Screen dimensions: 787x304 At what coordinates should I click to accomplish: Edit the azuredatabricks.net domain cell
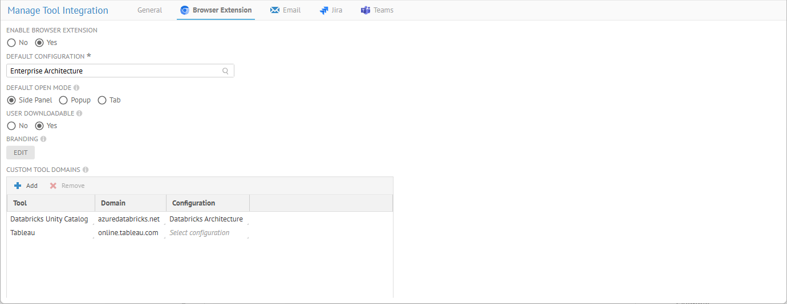click(129, 219)
